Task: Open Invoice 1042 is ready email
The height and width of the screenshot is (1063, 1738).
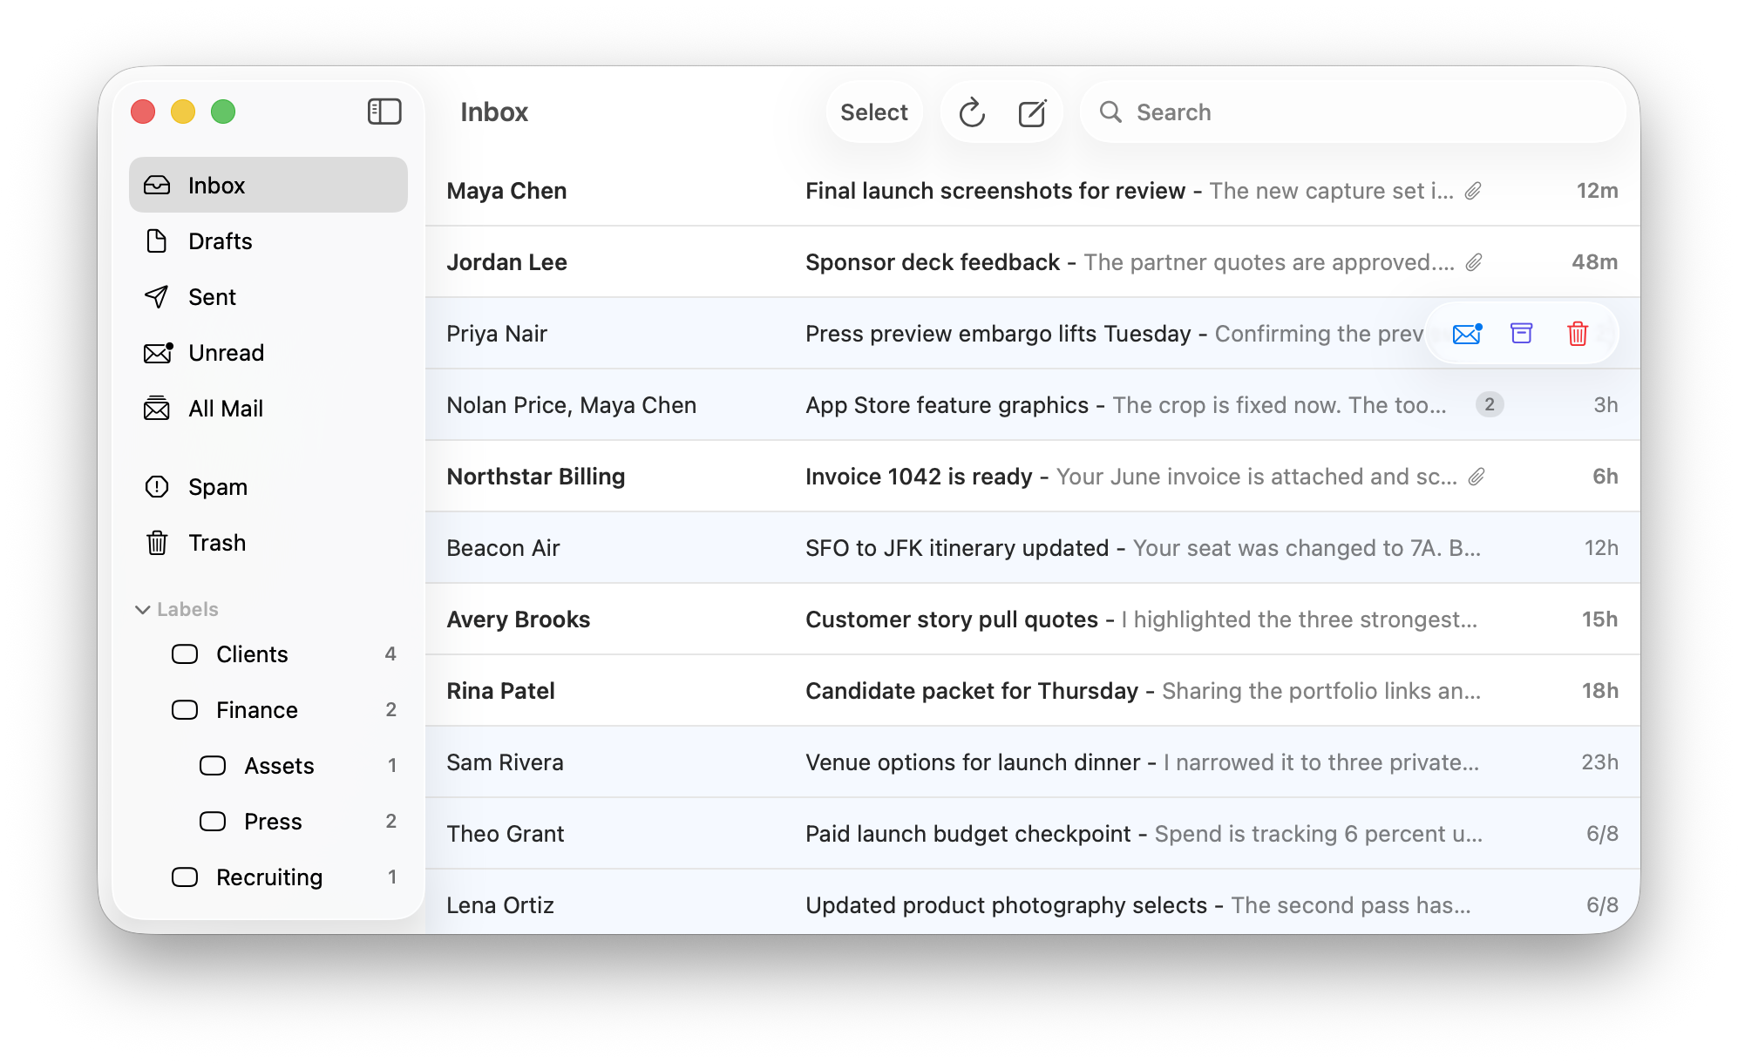Action: (1033, 477)
